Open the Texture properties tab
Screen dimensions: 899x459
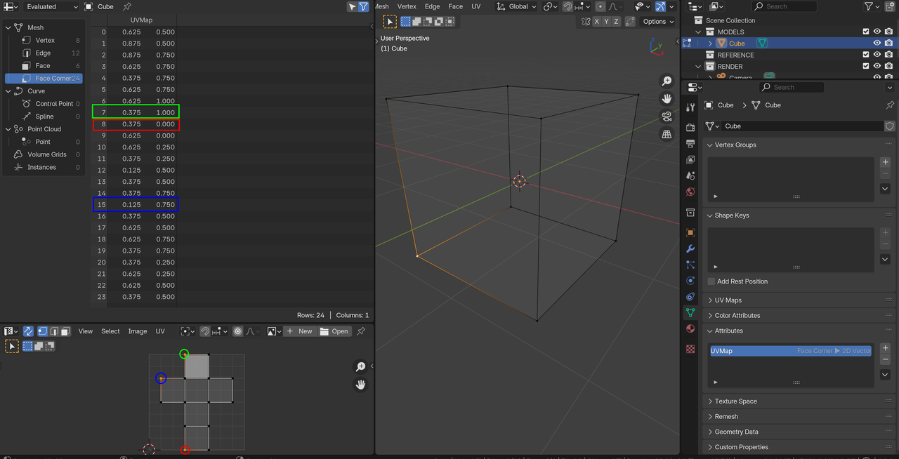(690, 349)
